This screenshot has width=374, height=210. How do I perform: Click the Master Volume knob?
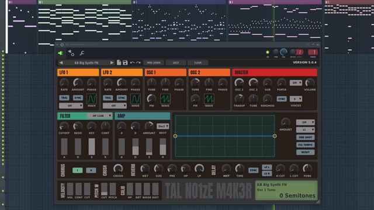(x=310, y=83)
